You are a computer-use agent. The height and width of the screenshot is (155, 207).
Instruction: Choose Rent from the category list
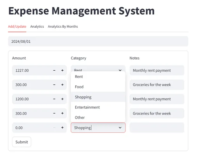tap(98, 76)
